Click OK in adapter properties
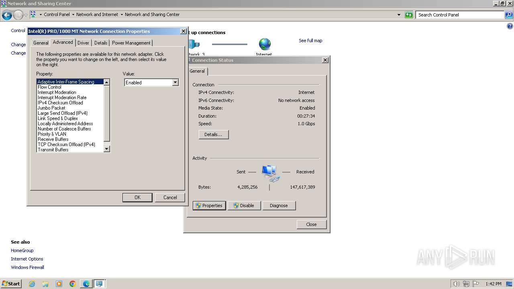Image resolution: width=514 pixels, height=289 pixels. pyautogui.click(x=137, y=197)
